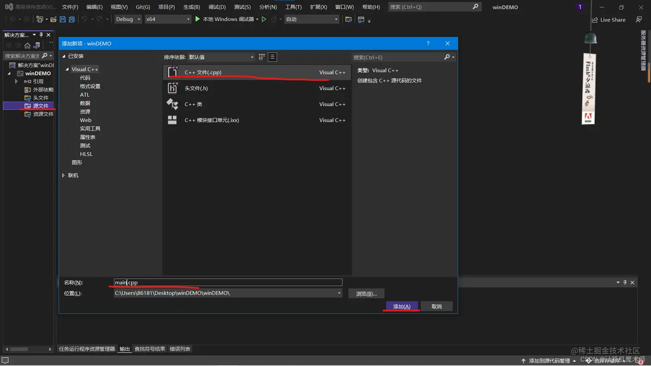Select the 头文件 folder in Solution Explorer
This screenshot has height=366, width=651.
(x=40, y=98)
